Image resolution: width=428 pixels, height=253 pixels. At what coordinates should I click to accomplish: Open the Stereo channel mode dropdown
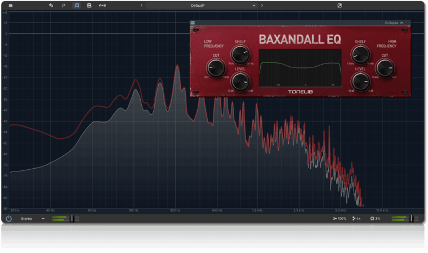point(33,218)
